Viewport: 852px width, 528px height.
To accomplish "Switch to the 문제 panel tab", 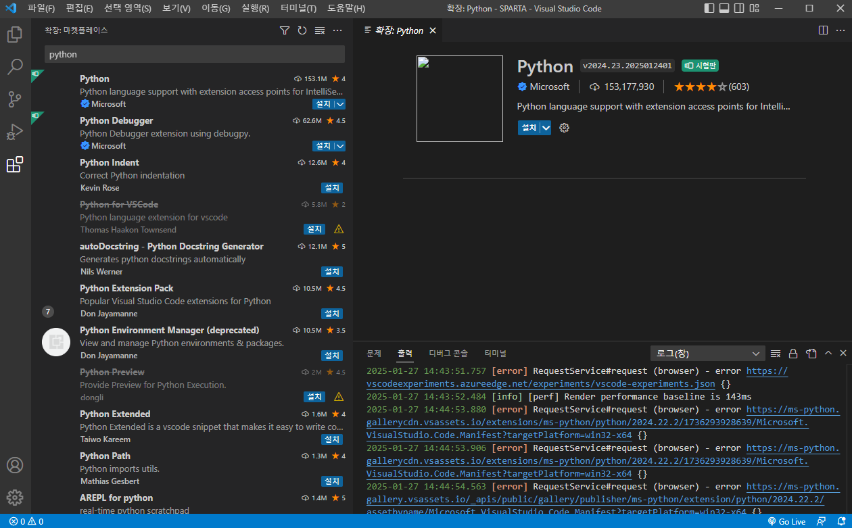I will (x=374, y=354).
